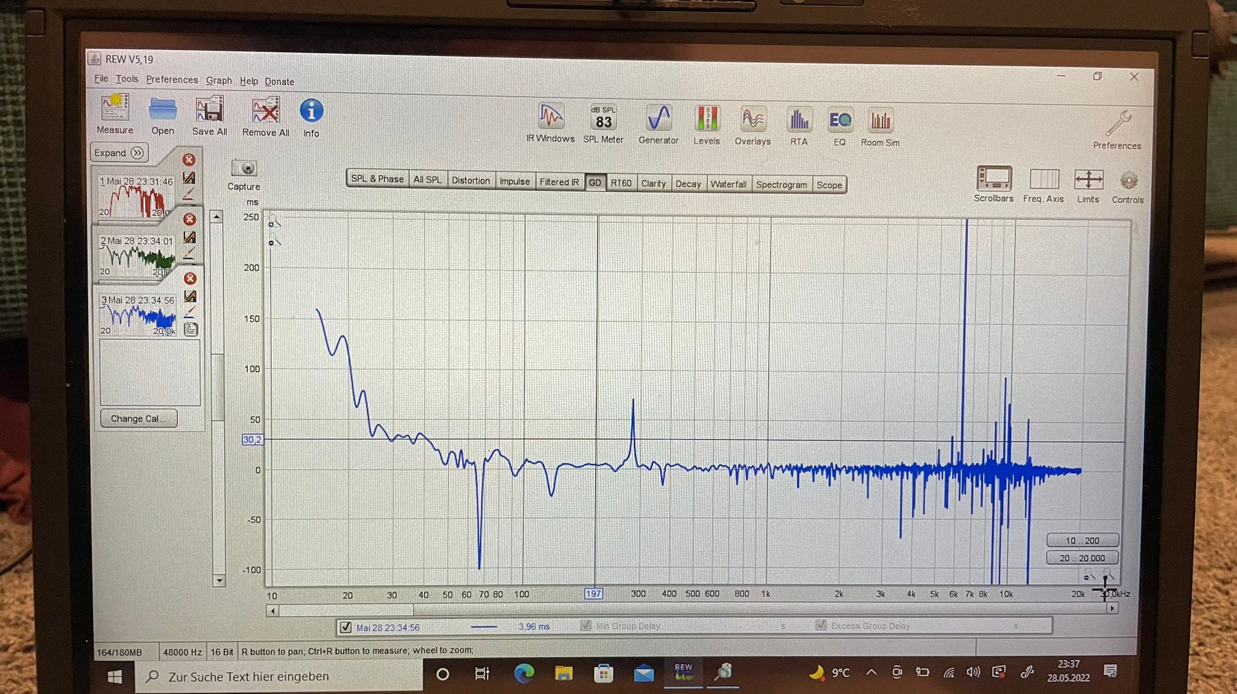Click Windows system tray overflow chevron
The width and height of the screenshot is (1237, 694).
click(x=871, y=672)
